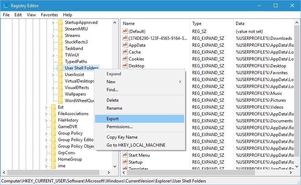The width and height of the screenshot is (301, 185).
Task: Open the New submenu in context menu
Action: coord(140,82)
